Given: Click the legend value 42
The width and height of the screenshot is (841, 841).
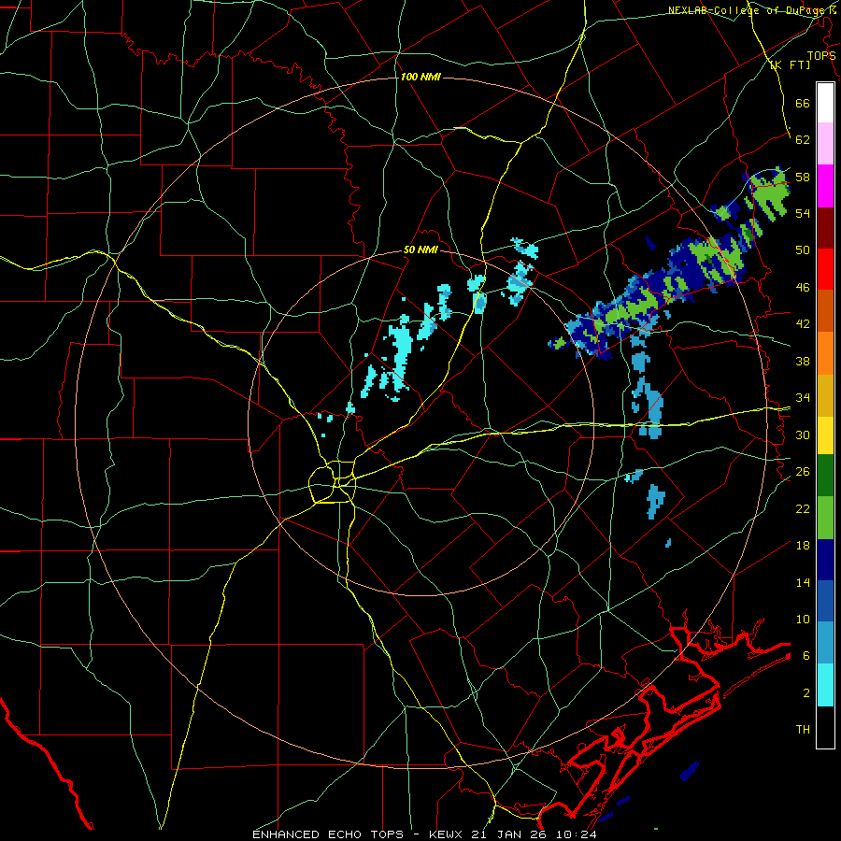Looking at the screenshot, I should (803, 324).
